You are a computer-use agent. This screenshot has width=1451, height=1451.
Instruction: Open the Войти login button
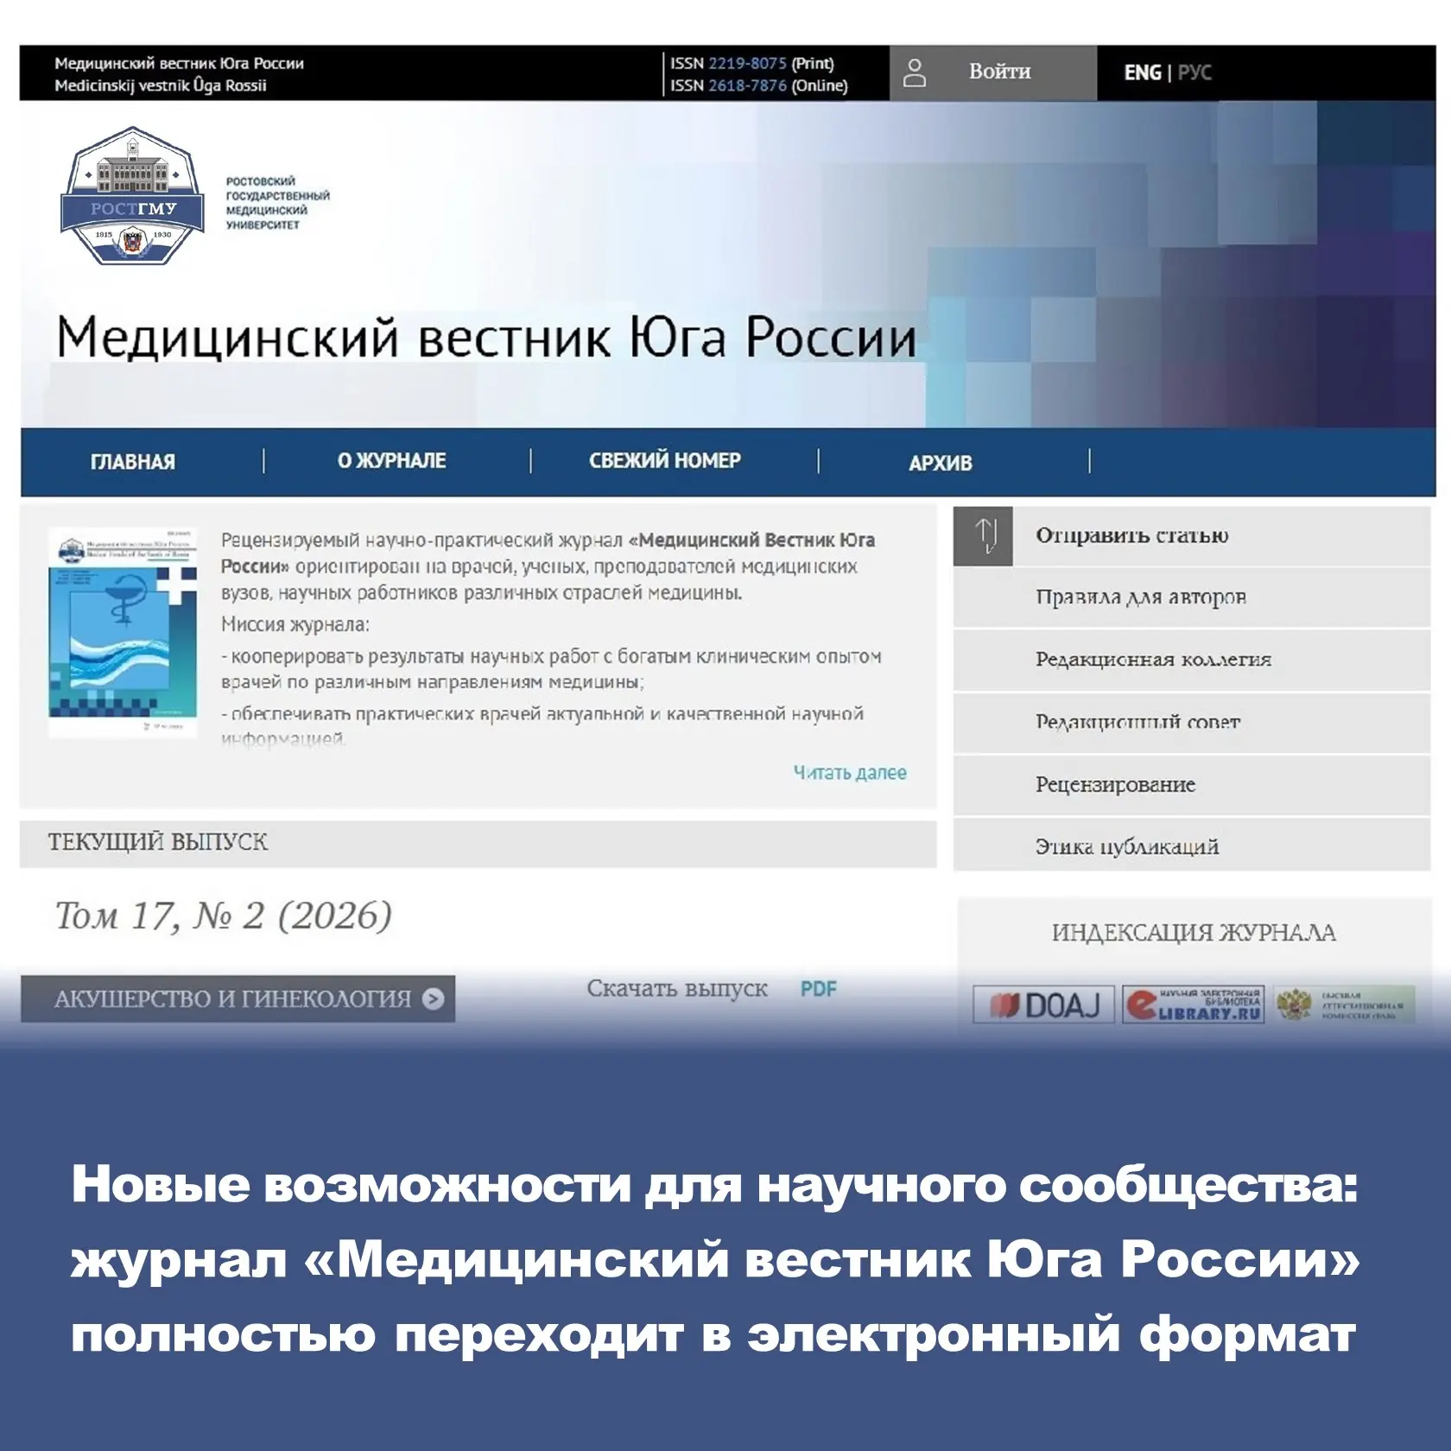coord(993,73)
